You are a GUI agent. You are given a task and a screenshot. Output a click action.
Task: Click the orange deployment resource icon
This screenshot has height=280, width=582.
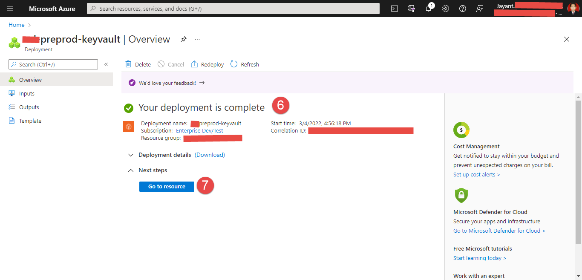point(129,127)
